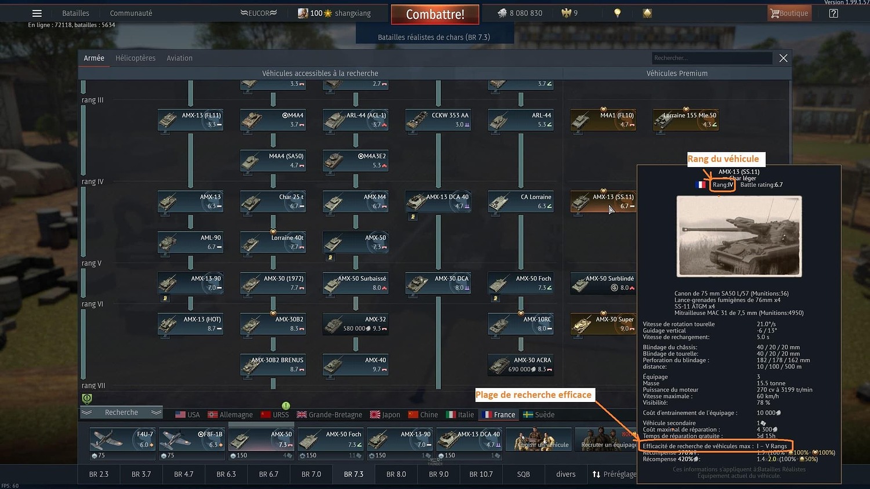Select the AMX-50 Surbaissé tank
Image resolution: width=870 pixels, height=489 pixels.
click(356, 283)
